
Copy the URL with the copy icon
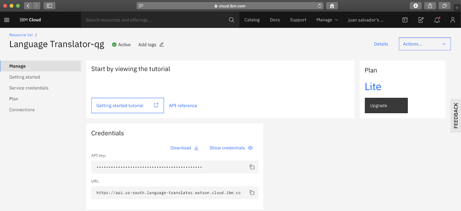tap(252, 193)
